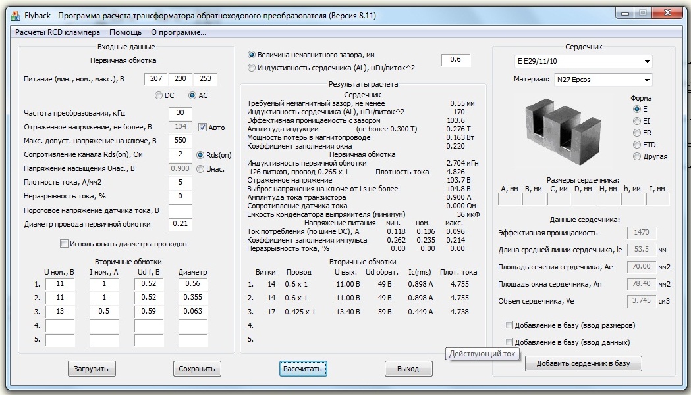Open the Помощь menu
The image size is (691, 395).
(x=125, y=32)
